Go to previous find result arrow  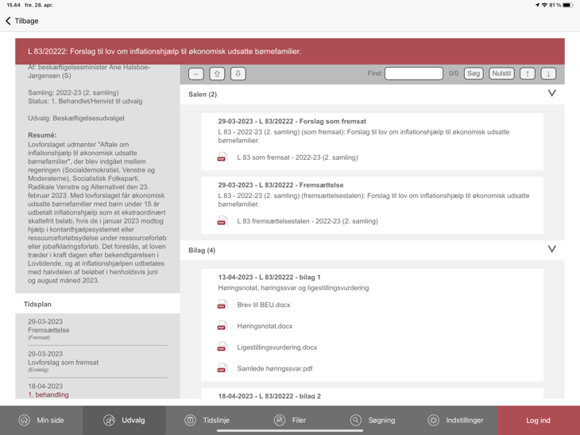(x=528, y=73)
